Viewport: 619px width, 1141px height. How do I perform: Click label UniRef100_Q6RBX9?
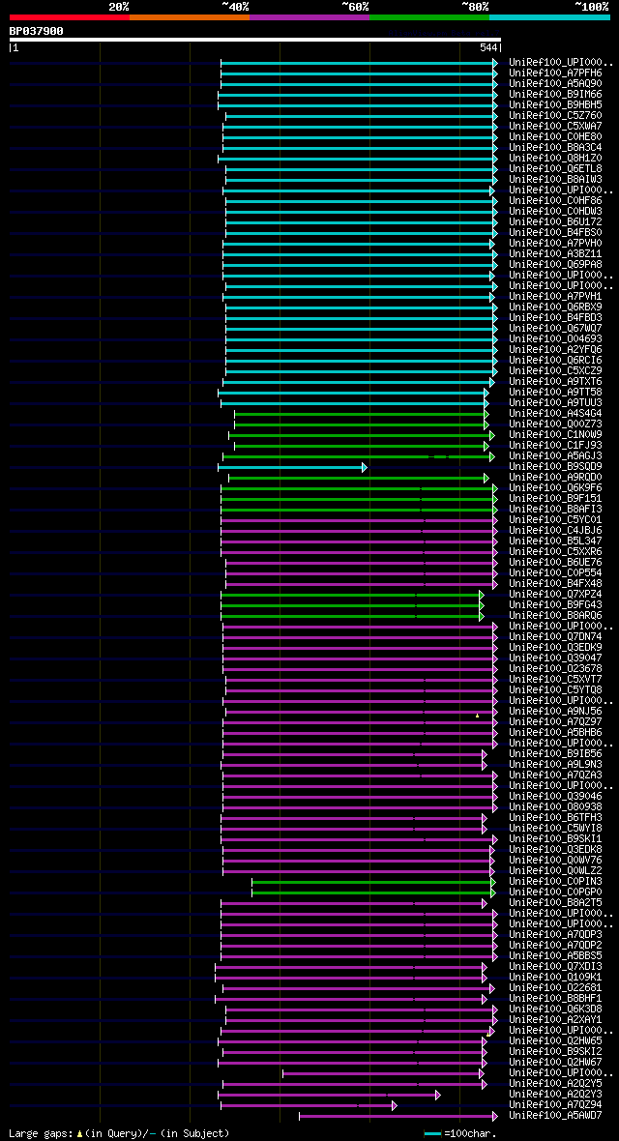555,307
